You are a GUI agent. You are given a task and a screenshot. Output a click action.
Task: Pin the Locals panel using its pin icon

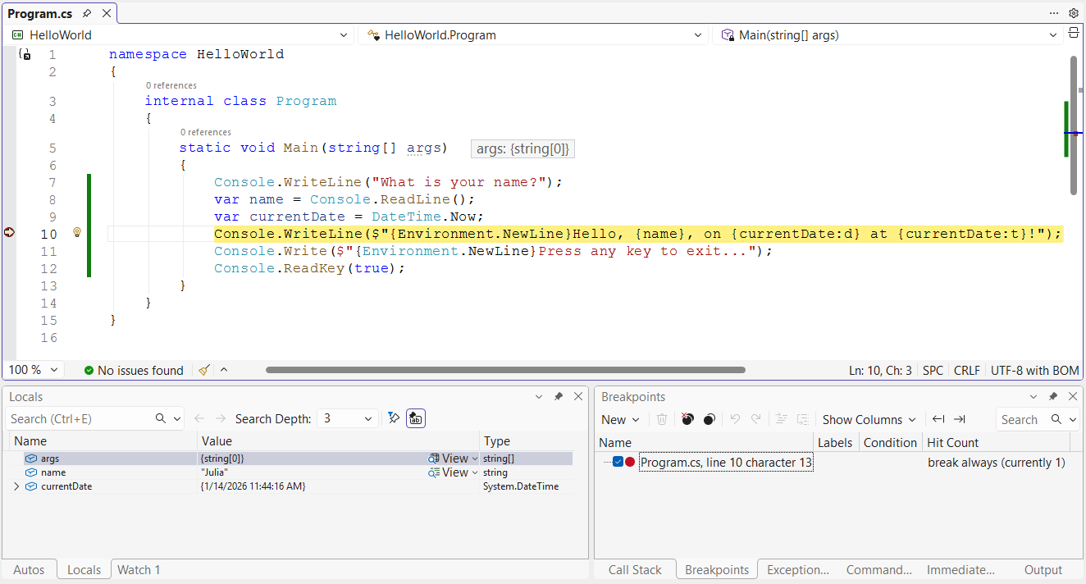(x=559, y=396)
